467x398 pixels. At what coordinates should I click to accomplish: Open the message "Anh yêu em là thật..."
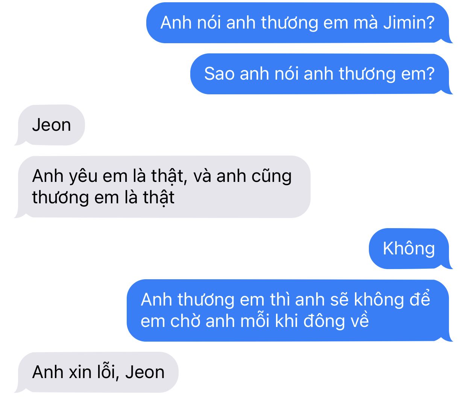click(162, 187)
